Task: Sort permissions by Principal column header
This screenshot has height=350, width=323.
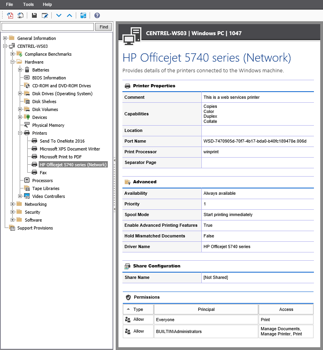Action: pyautogui.click(x=206, y=309)
